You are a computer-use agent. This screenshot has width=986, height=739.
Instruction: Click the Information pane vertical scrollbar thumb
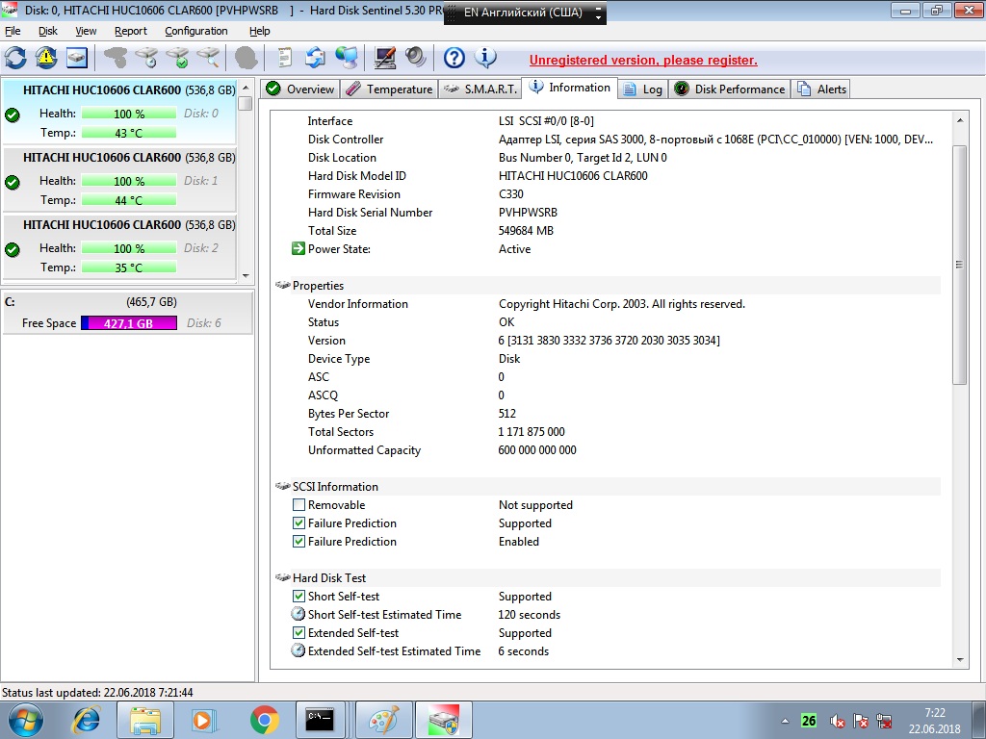click(x=960, y=266)
